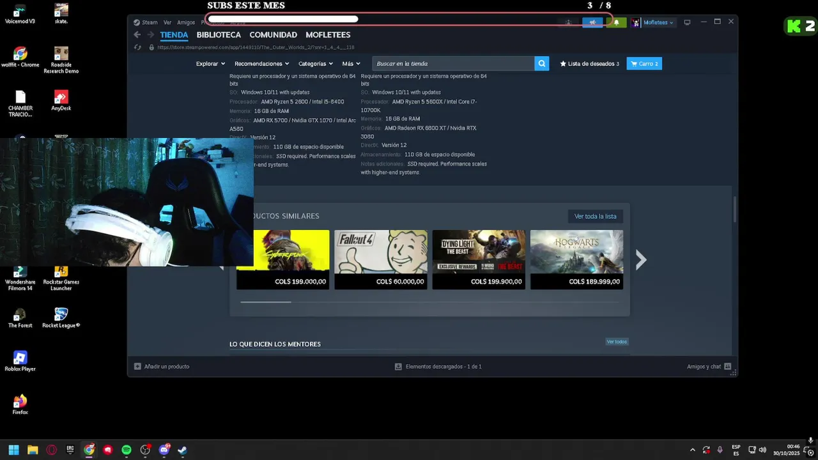Image resolution: width=818 pixels, height=460 pixels.
Task: Switch to the COMUNIDAD tab
Action: (273, 35)
